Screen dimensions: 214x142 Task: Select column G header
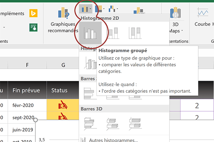pos(63,65)
